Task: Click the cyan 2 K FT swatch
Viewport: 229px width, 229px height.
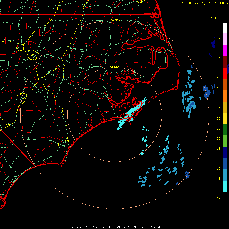Action: (x=225, y=187)
